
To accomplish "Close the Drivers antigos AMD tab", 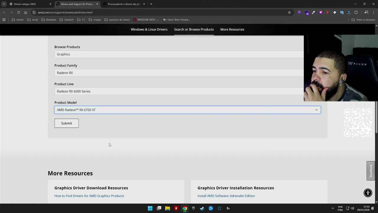I will click(50, 4).
